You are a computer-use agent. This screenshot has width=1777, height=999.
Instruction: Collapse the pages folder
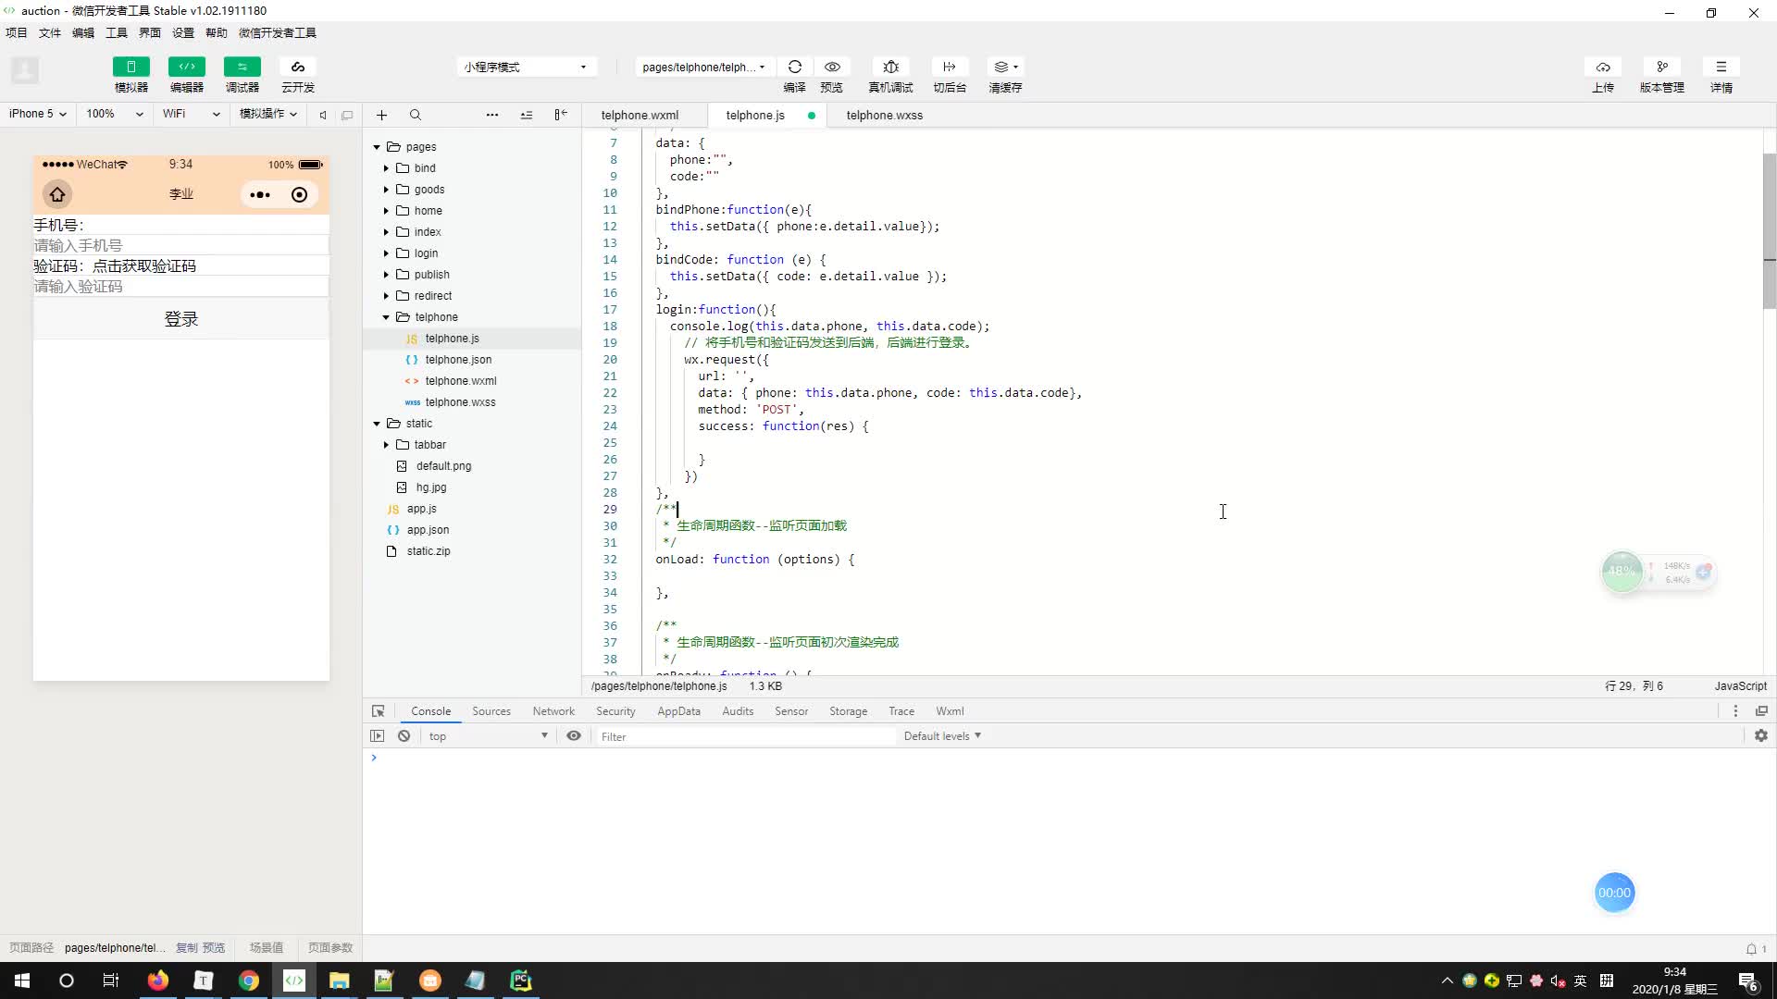click(x=377, y=147)
